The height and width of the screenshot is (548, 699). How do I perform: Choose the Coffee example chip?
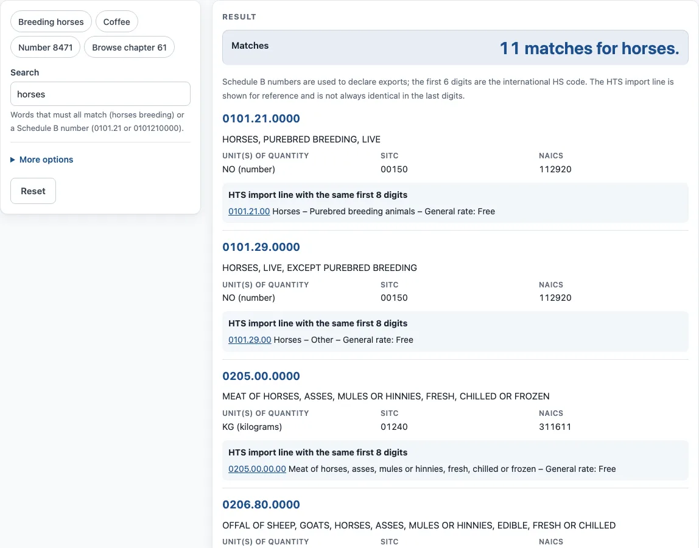tap(117, 22)
